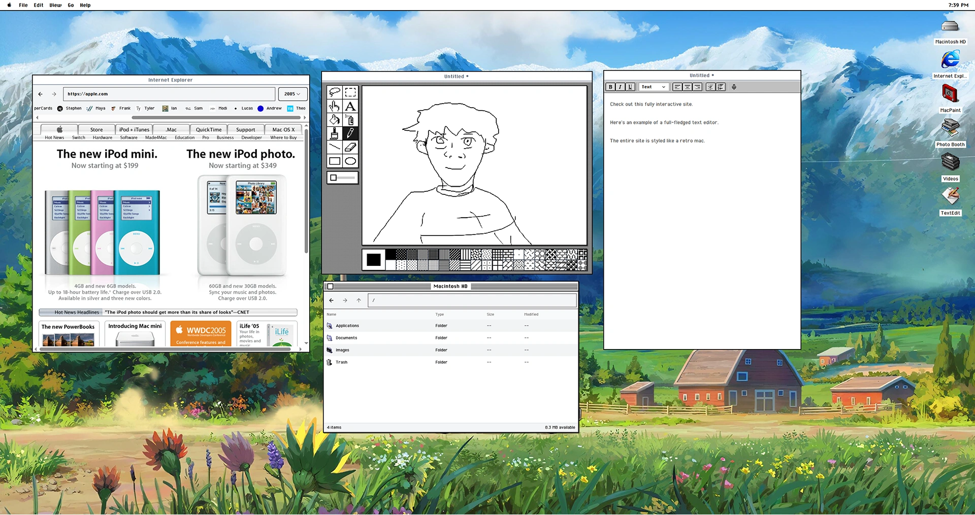Enable italic formatting in the text editor

click(x=620, y=87)
